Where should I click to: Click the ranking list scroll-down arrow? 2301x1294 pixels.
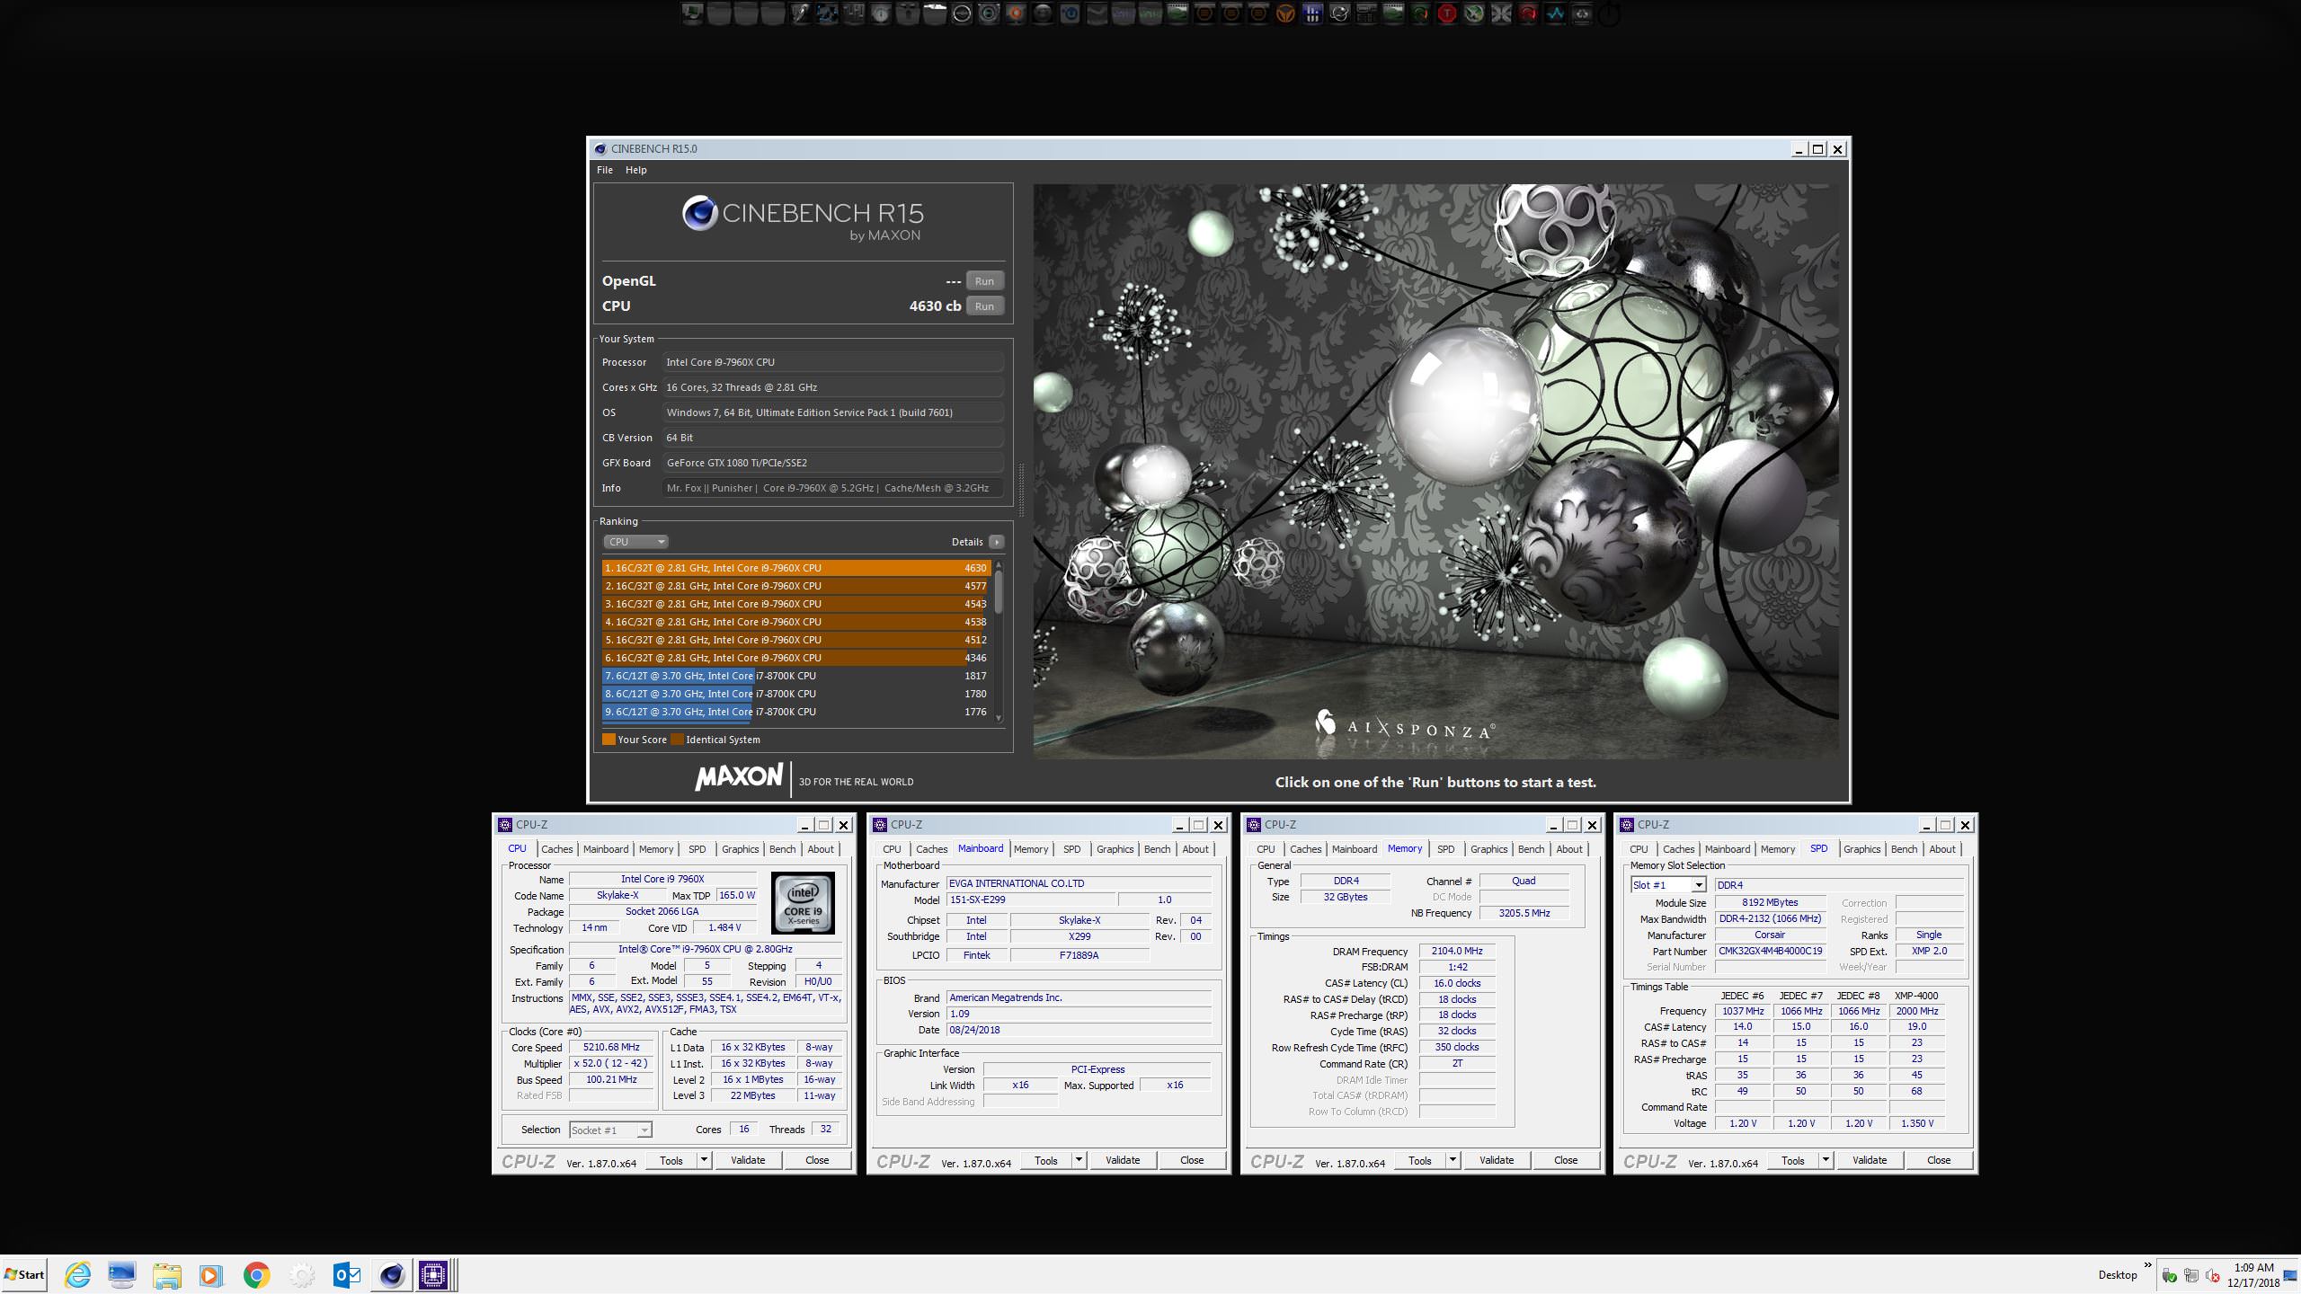click(998, 717)
